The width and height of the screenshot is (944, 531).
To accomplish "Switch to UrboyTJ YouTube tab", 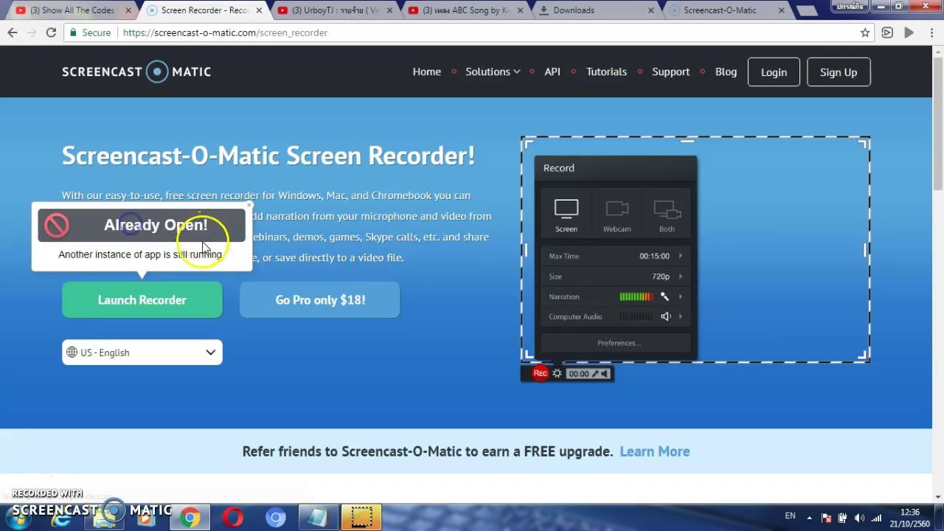I will pos(336,10).
